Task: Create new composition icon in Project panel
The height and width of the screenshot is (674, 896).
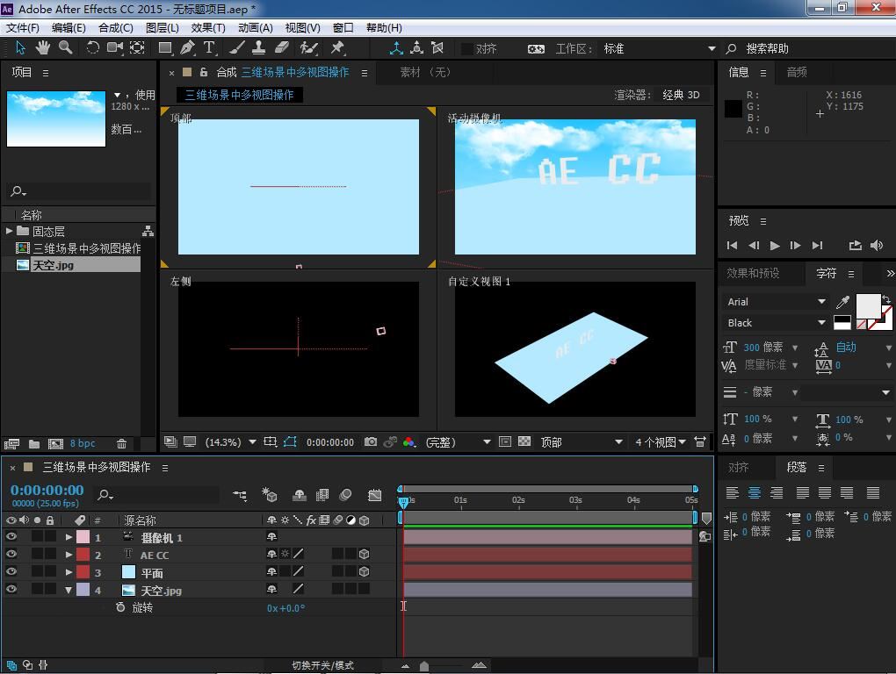Action: (x=55, y=443)
